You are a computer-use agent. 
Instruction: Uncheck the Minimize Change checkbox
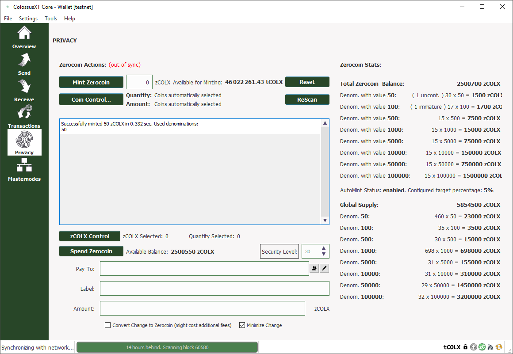point(242,325)
